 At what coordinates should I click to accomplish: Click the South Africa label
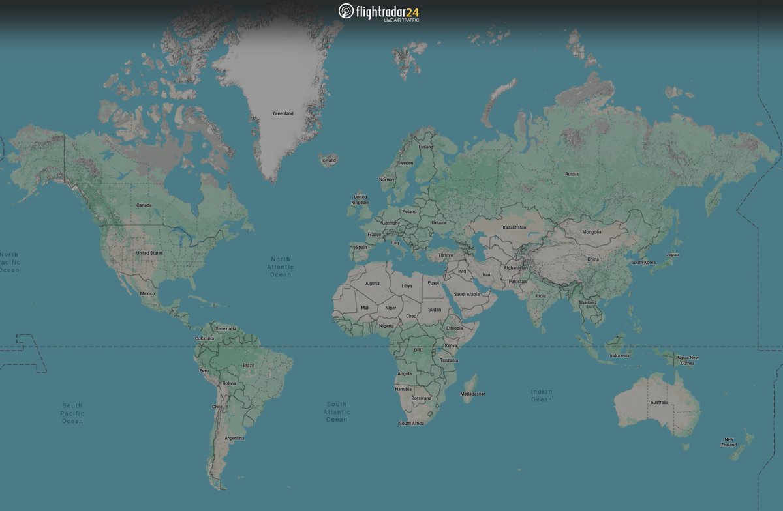pyautogui.click(x=411, y=423)
